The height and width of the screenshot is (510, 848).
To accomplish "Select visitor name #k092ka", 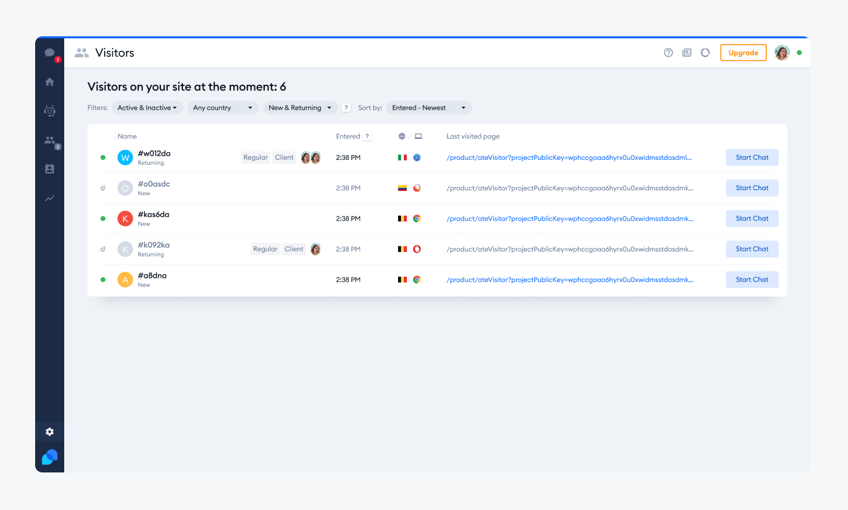I will pyautogui.click(x=154, y=245).
